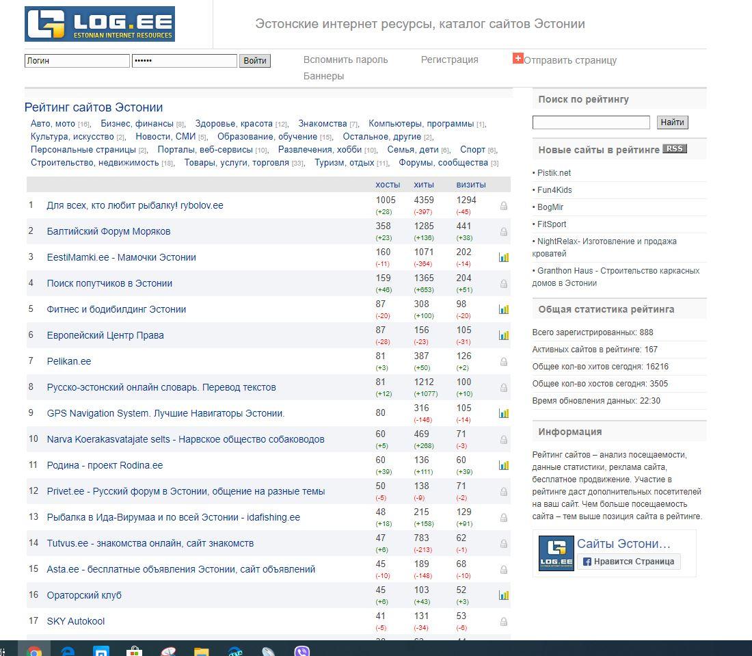The image size is (752, 656).
Task: Click the Найти search button
Action: (673, 122)
